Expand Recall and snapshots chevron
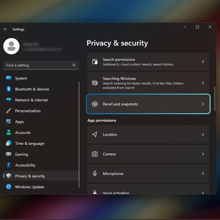Screen dimensions: 220x220 coord(203,104)
